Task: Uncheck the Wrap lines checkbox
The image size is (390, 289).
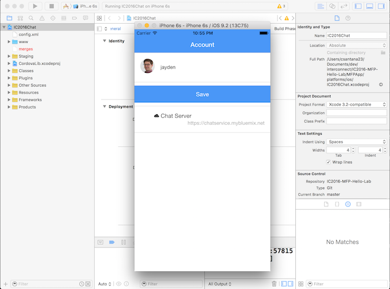Action: coord(328,162)
